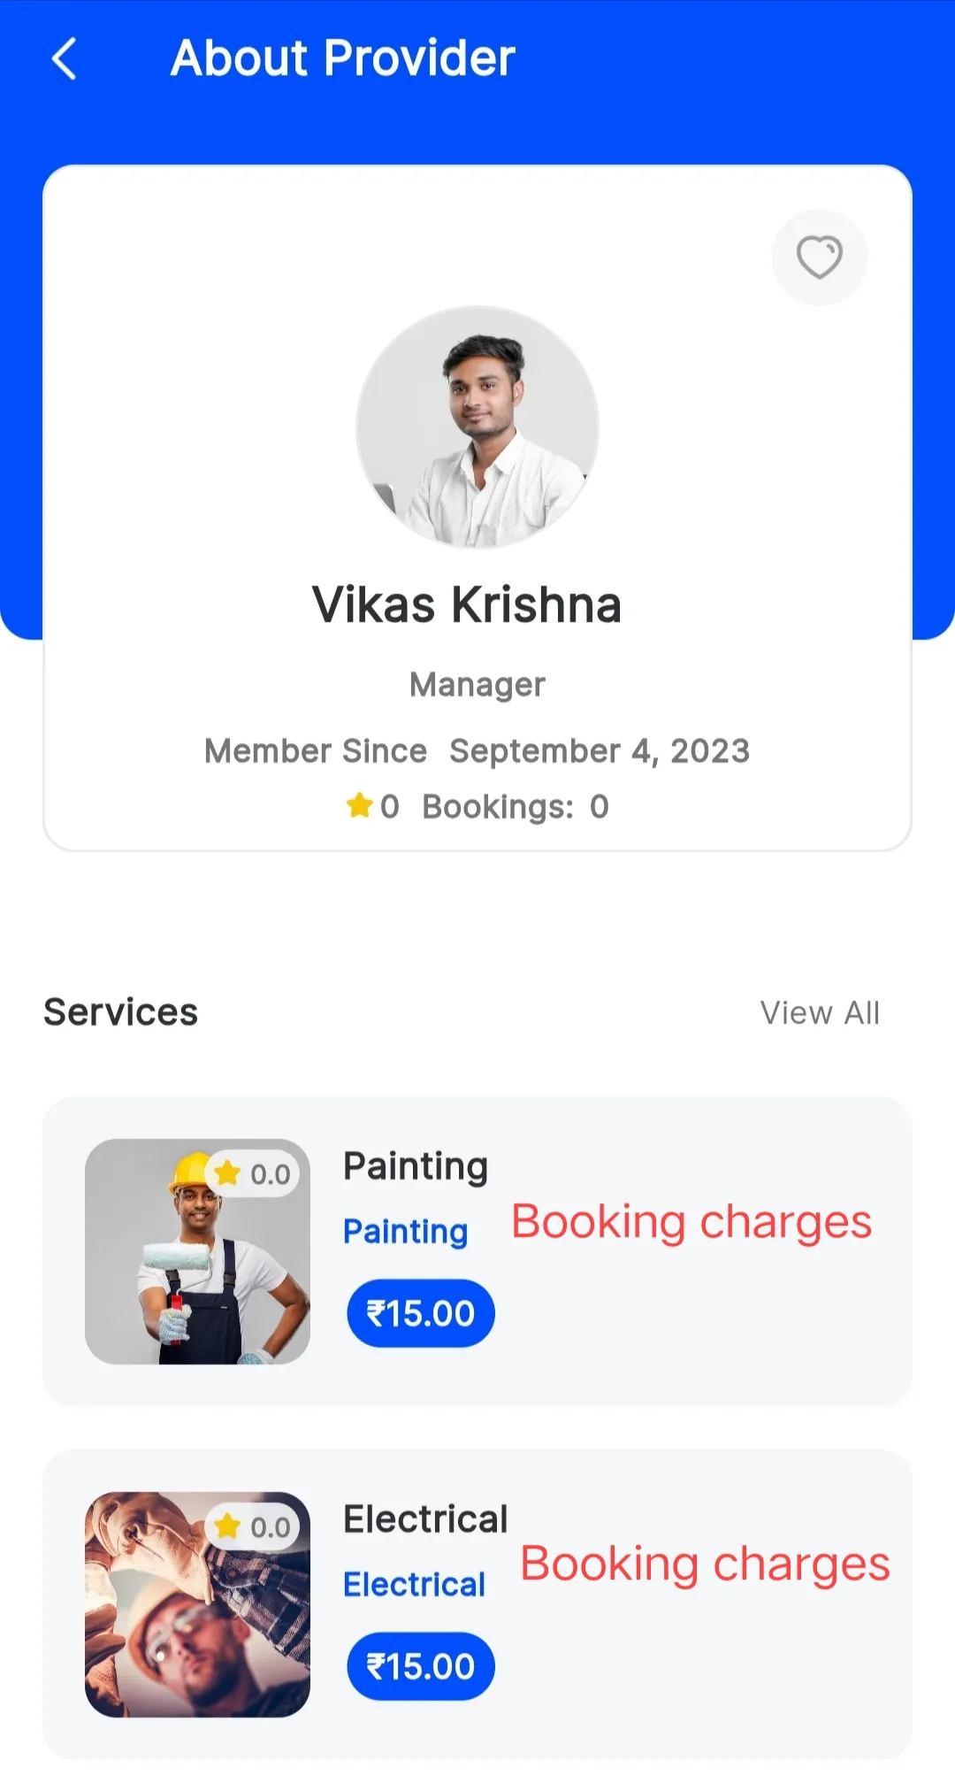The height and width of the screenshot is (1791, 955).
Task: Open the Electrical service thumbnail
Action: 197,1604
